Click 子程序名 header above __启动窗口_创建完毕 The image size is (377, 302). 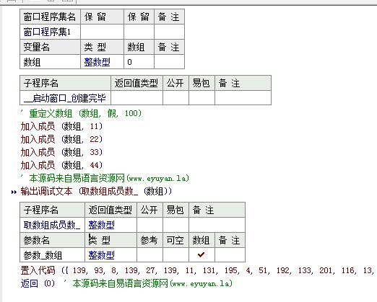[65, 83]
